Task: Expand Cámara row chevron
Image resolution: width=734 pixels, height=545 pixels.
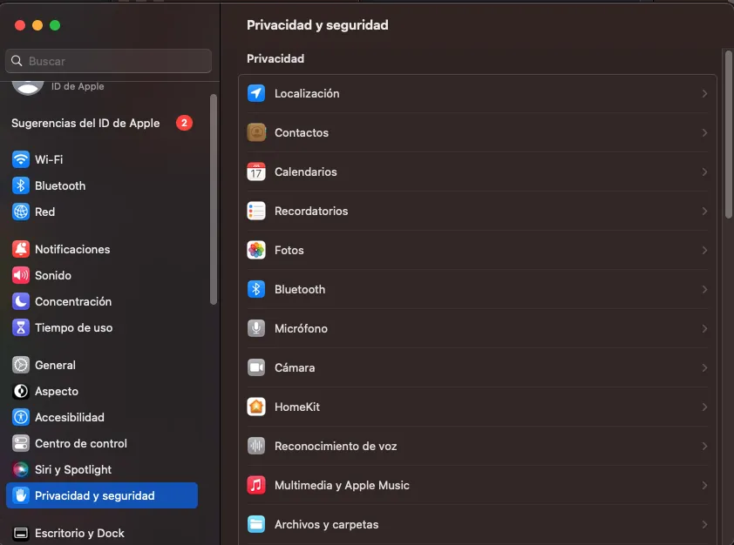Action: click(x=704, y=368)
